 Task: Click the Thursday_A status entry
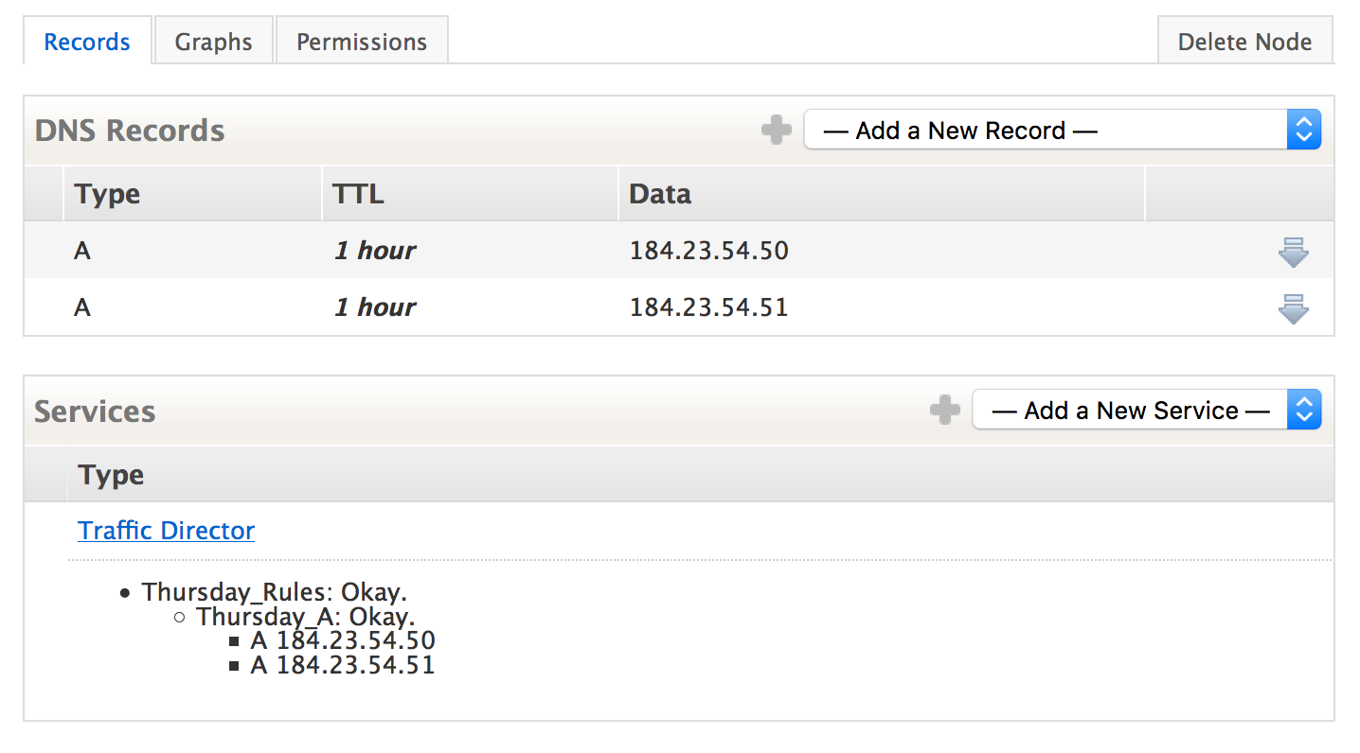305,618
